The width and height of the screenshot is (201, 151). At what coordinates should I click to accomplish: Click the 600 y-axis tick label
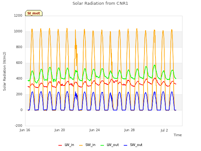19,63
